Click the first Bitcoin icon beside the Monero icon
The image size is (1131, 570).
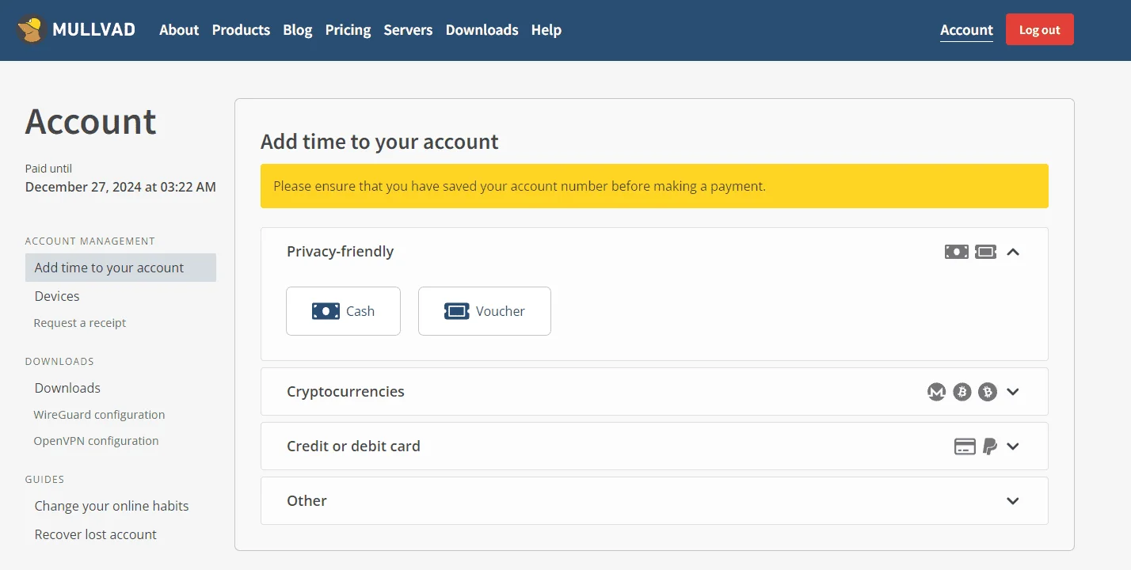pos(962,392)
